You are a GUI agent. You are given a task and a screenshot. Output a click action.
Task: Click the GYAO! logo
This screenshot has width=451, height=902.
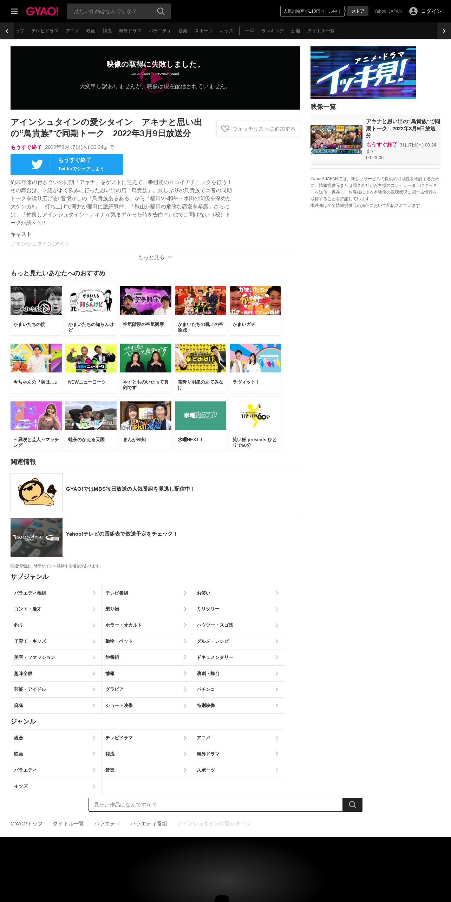pyautogui.click(x=42, y=11)
